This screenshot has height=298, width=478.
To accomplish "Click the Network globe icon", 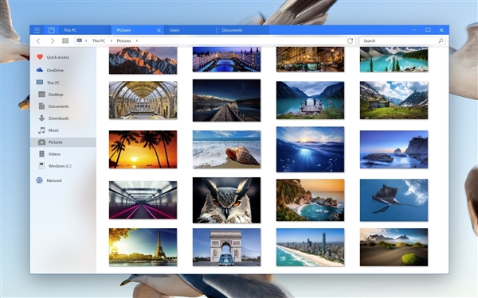I will [x=39, y=180].
